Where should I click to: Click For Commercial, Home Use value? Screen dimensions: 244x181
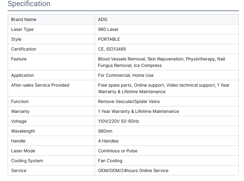[x=126, y=75]
